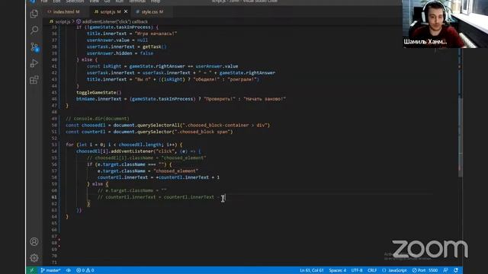Image resolution: width=488 pixels, height=274 pixels.
Task: Click the "// console.dir(document)" comment line
Action: tap(98, 119)
